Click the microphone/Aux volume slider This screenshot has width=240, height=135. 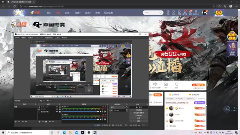point(80,112)
